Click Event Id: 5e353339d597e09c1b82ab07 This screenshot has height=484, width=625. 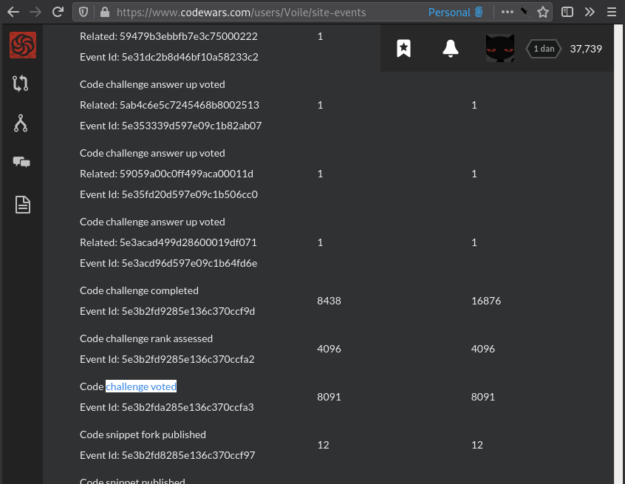(171, 126)
